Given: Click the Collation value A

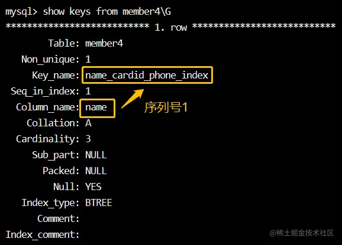Looking at the screenshot, I should tap(88, 123).
